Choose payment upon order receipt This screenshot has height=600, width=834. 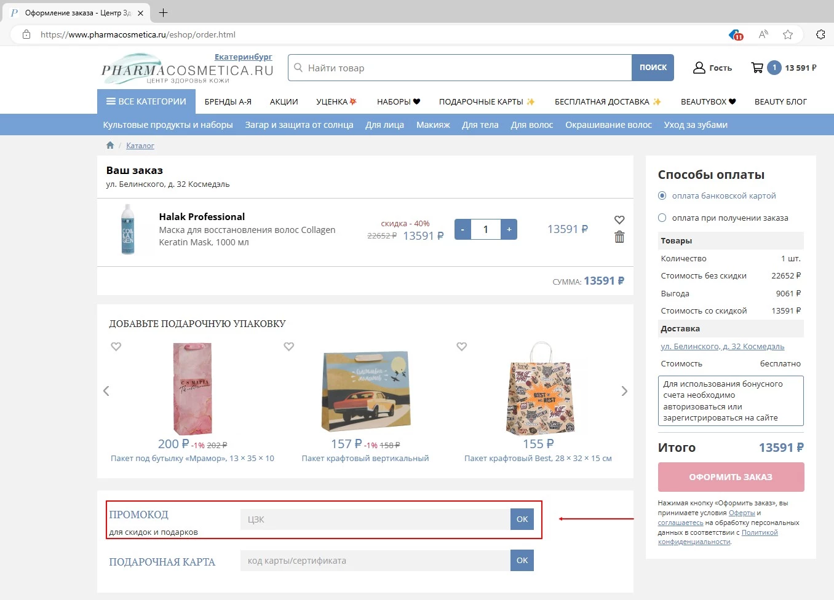coord(662,218)
